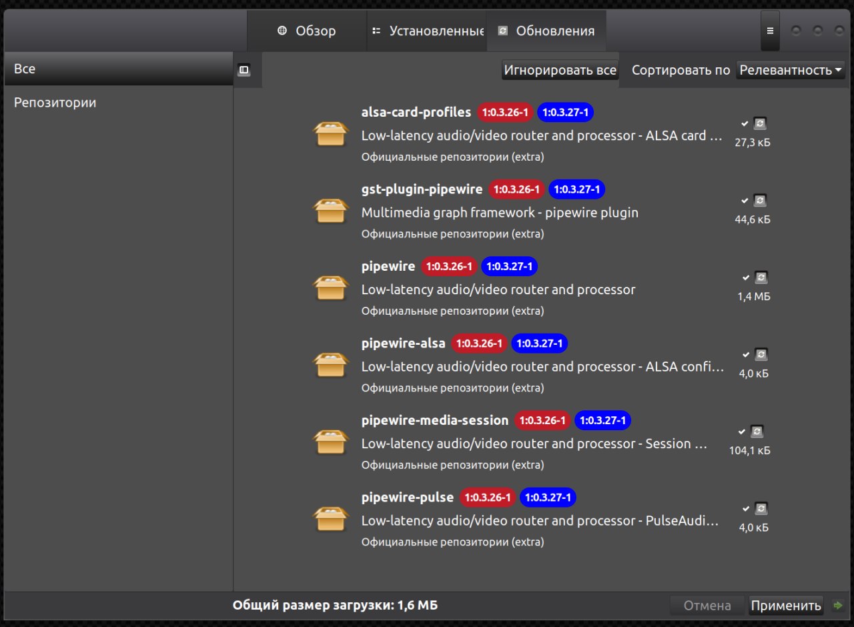Click the blue version badge for pipewire-pulse
The image size is (854, 627).
pyautogui.click(x=548, y=498)
